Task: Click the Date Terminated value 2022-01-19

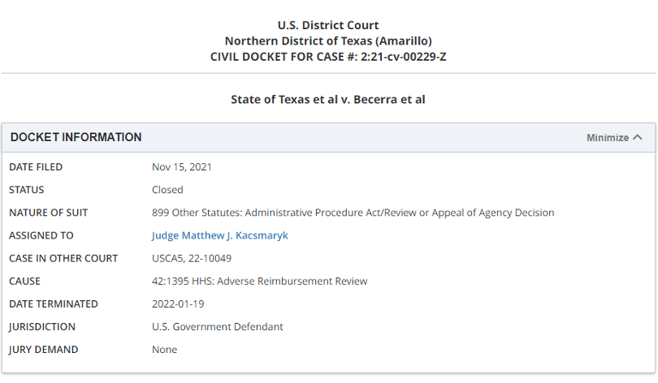Action: coord(178,303)
